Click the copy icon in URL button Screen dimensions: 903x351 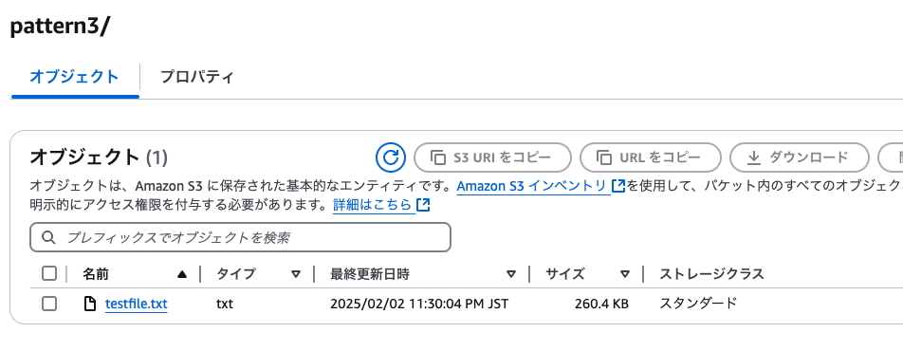pos(604,157)
